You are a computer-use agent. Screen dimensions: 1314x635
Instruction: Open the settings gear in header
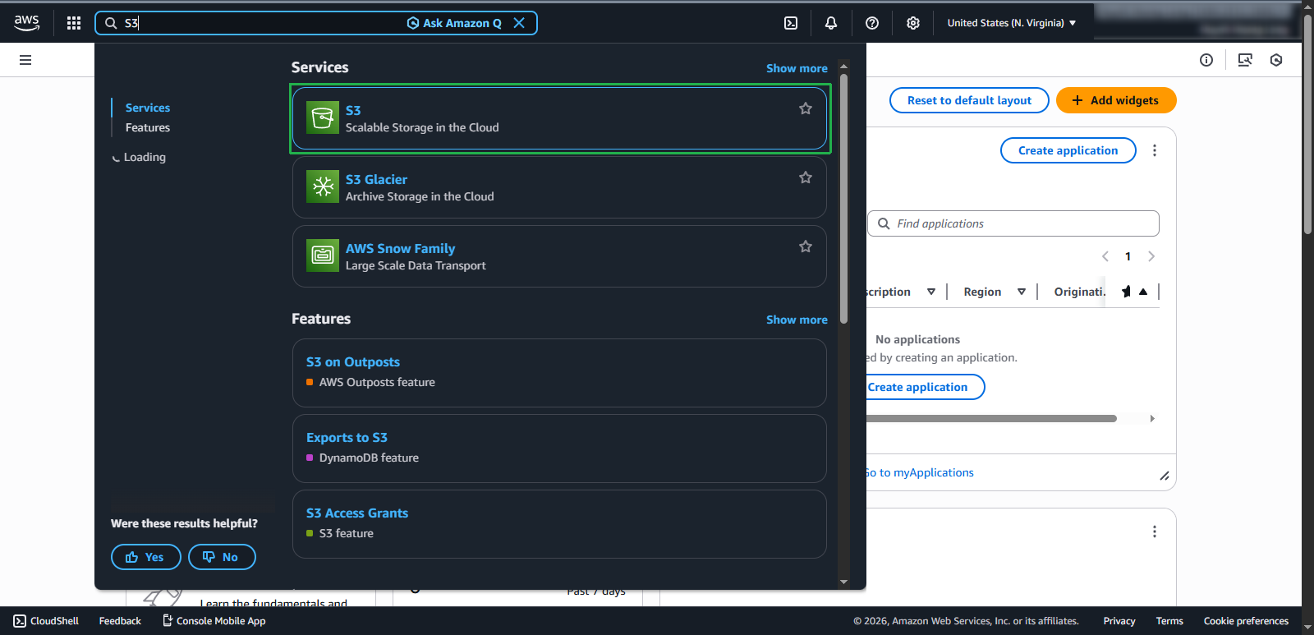(x=913, y=23)
